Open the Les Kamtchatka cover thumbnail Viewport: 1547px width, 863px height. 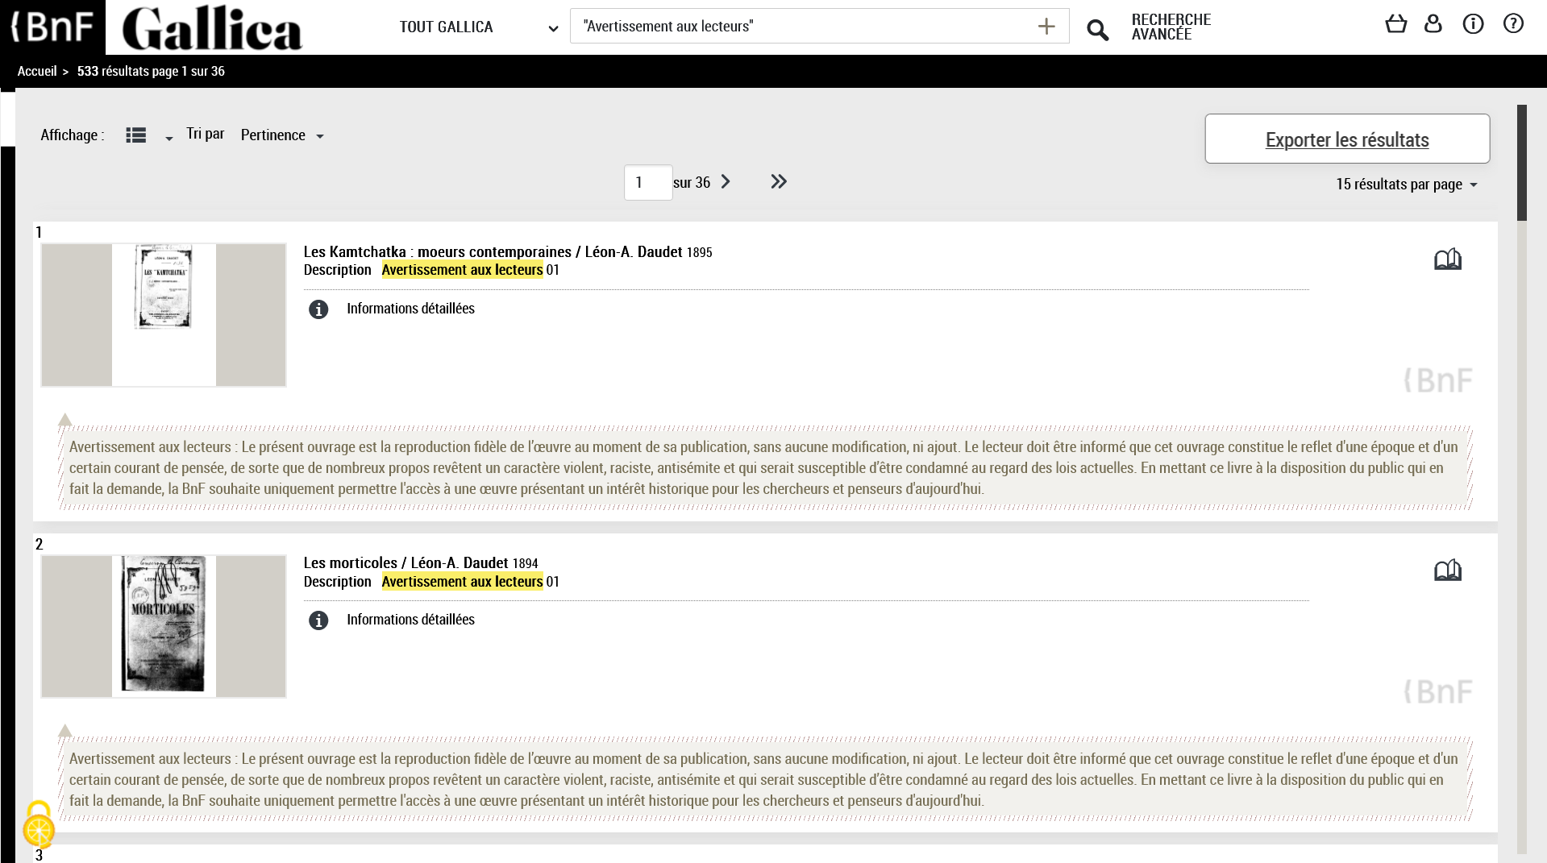(164, 315)
